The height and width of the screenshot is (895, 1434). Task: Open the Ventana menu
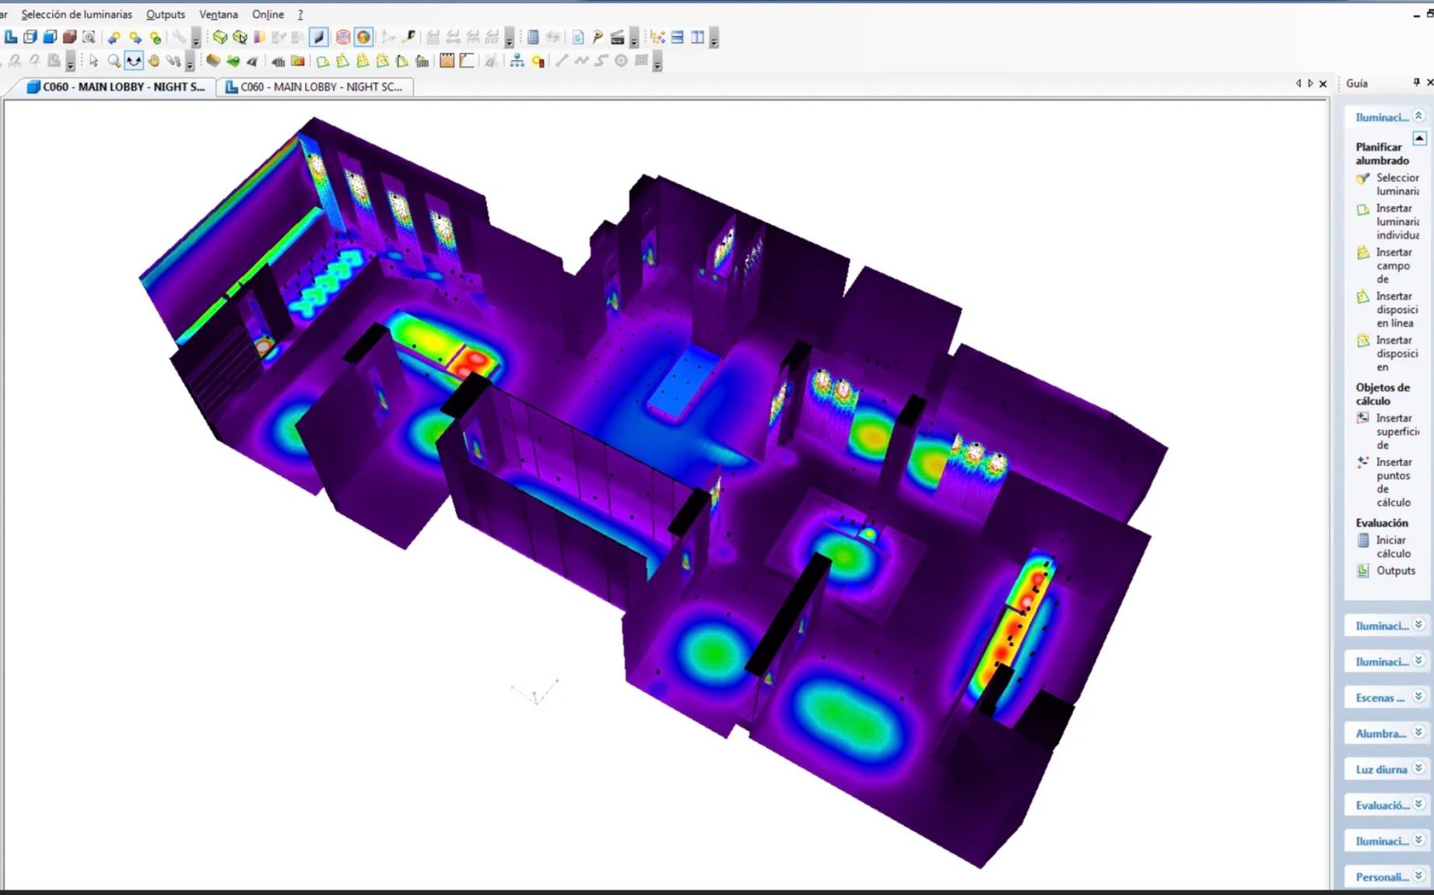click(x=218, y=14)
